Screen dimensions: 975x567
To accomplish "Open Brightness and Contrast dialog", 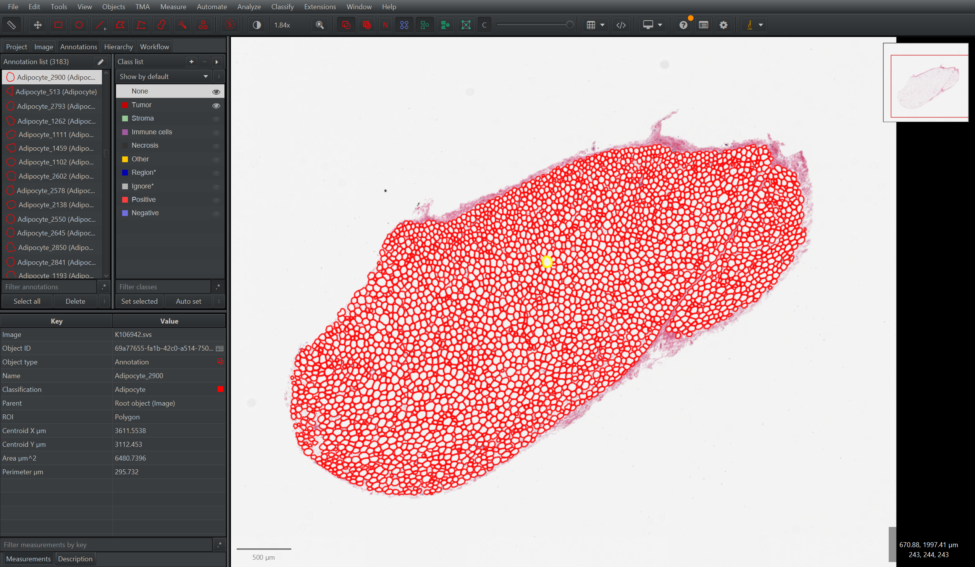I will 257,25.
